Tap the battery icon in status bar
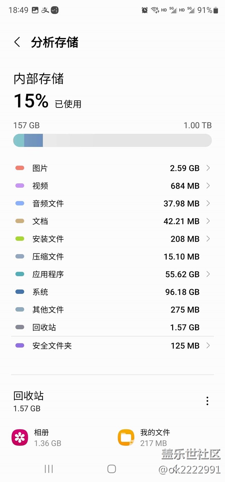Screen dimensions: 225x482 pos(216,10)
